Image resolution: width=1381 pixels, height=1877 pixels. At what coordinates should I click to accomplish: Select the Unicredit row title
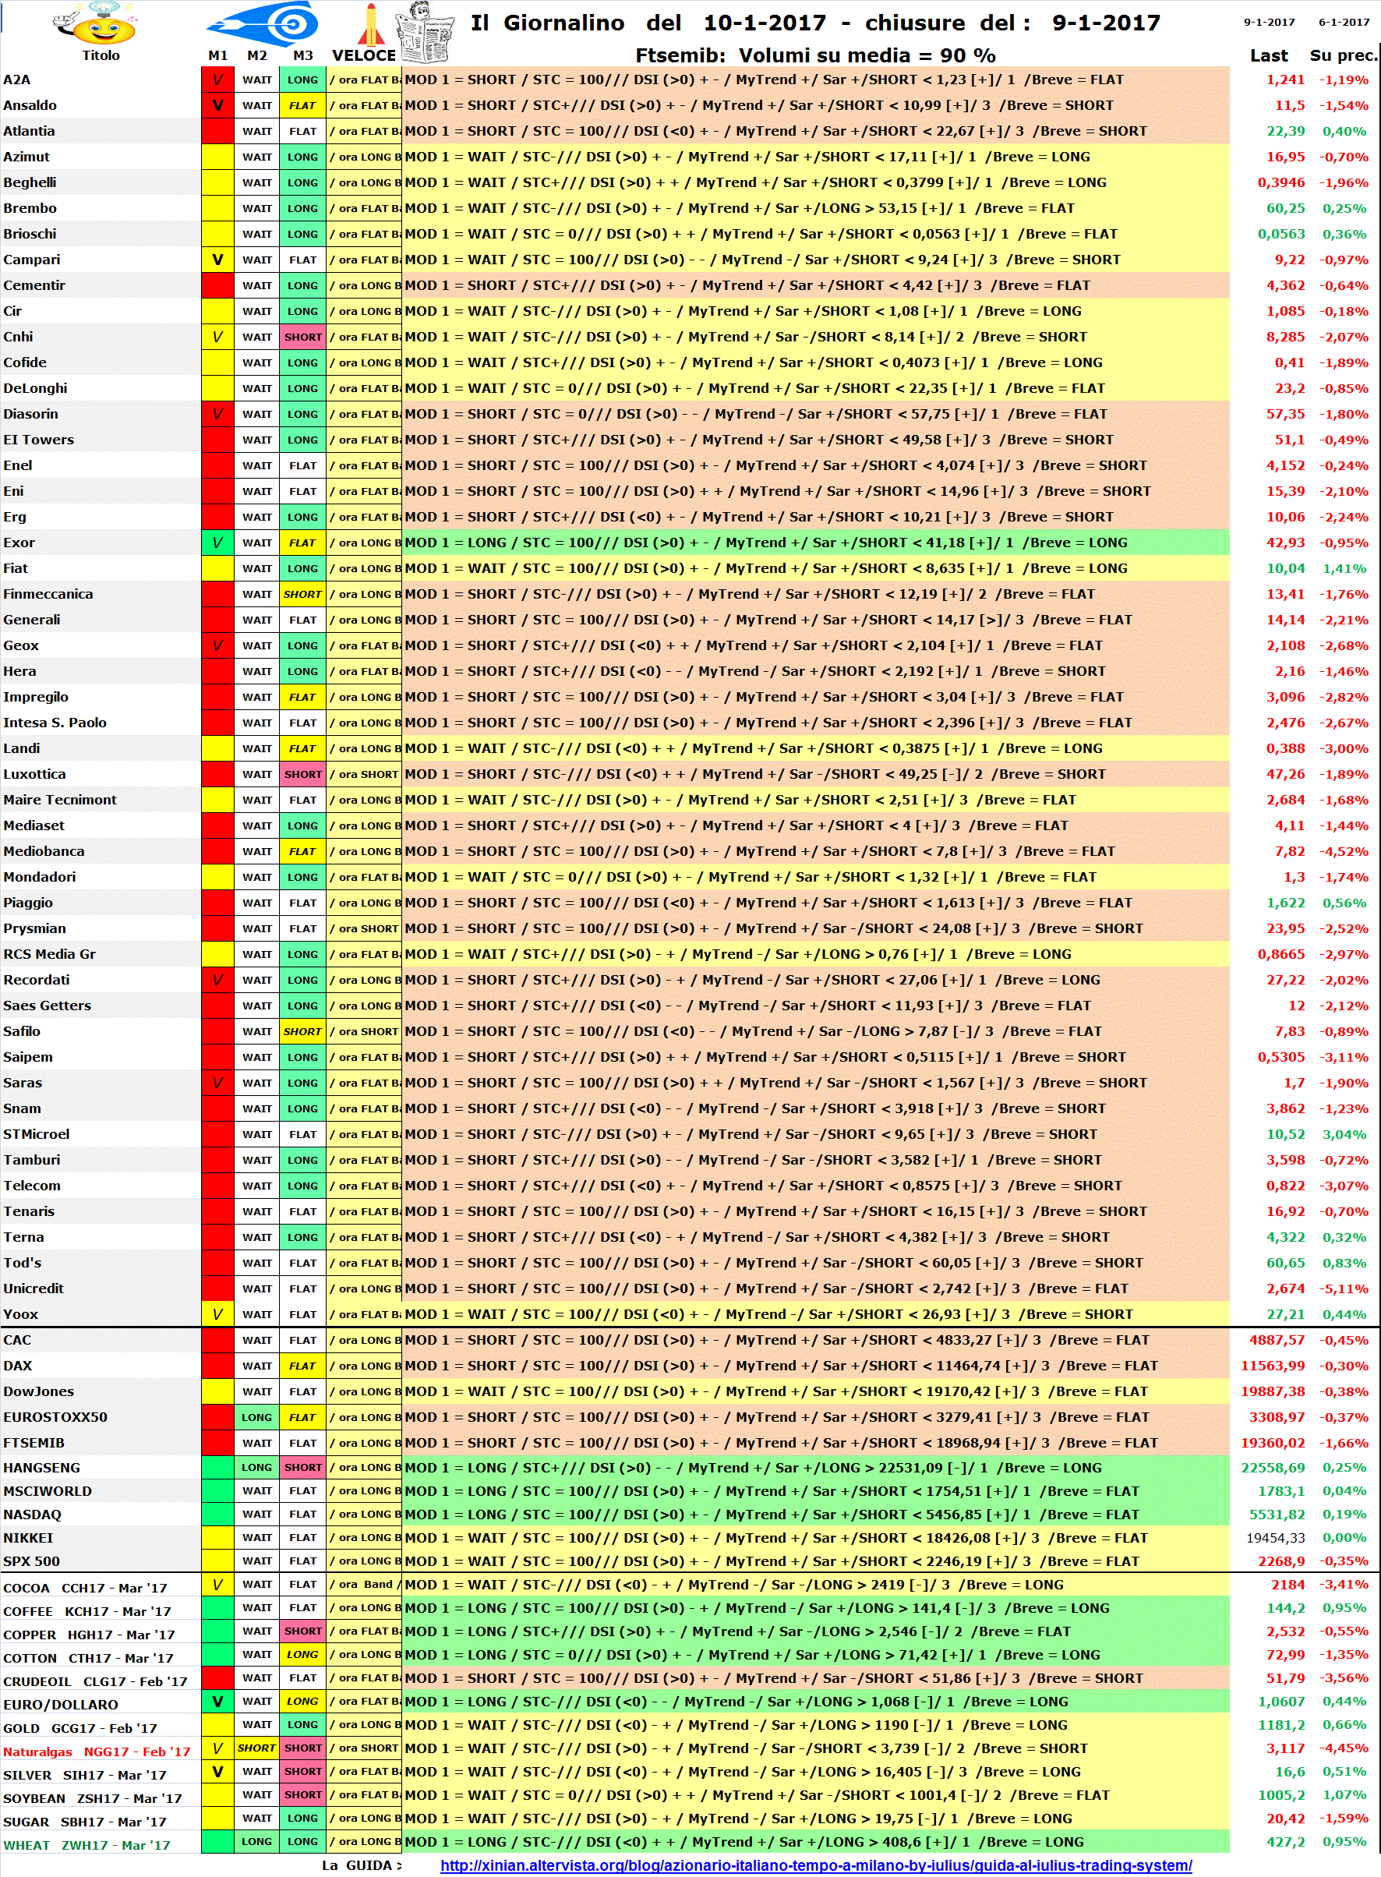click(x=34, y=1289)
